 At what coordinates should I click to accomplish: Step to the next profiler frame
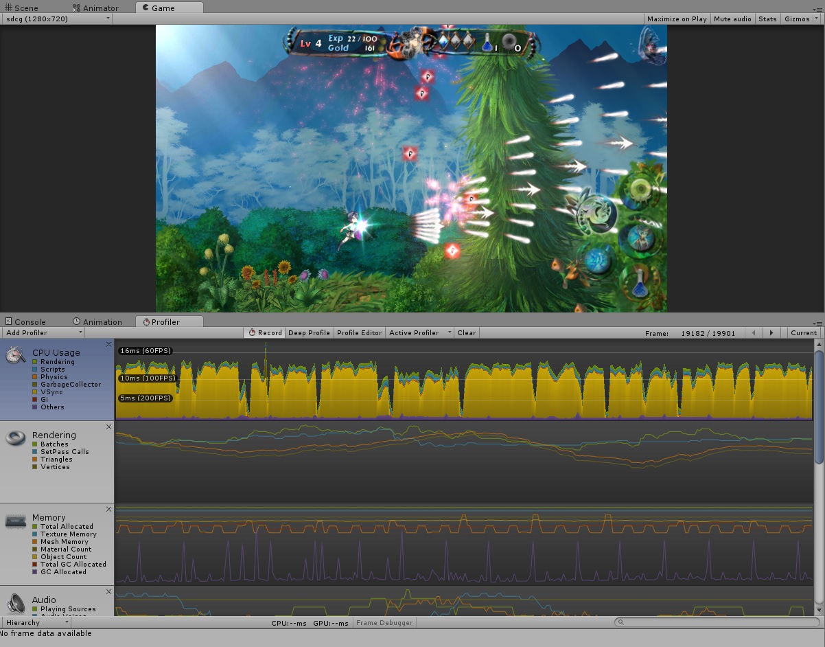pos(772,333)
